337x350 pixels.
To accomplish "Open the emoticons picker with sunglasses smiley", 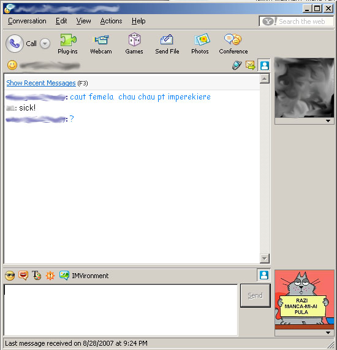I will 10,276.
